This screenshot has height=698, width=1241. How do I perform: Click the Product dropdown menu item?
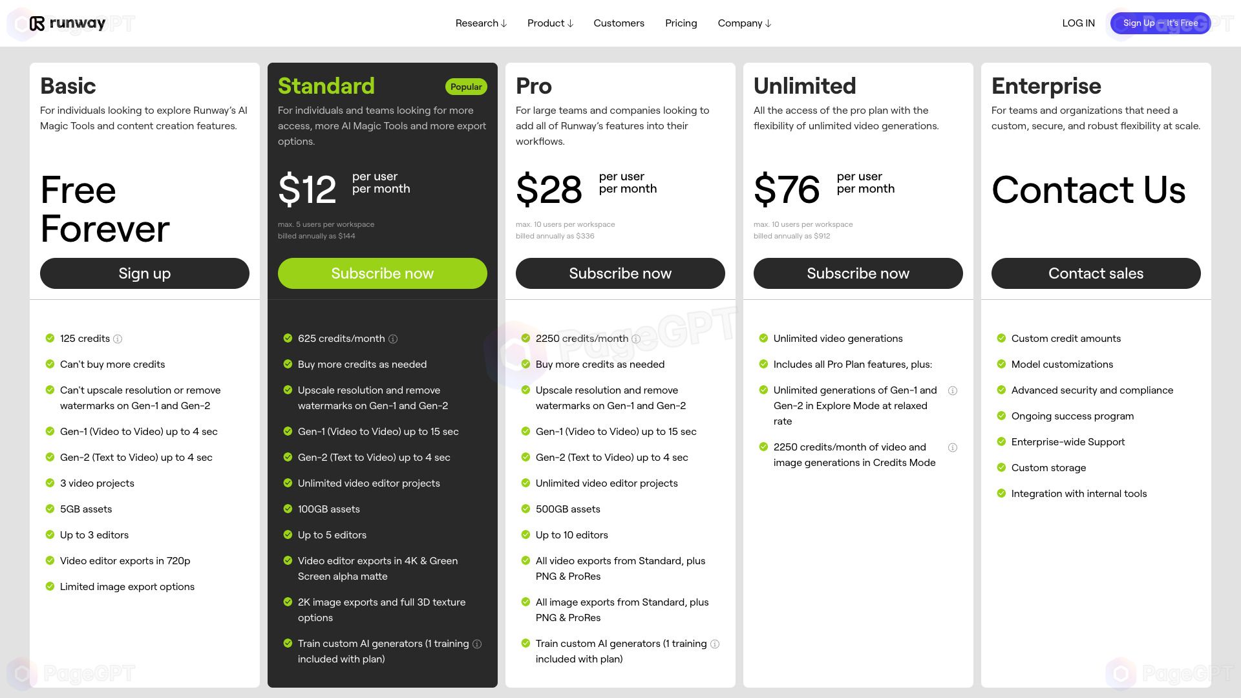coord(551,23)
